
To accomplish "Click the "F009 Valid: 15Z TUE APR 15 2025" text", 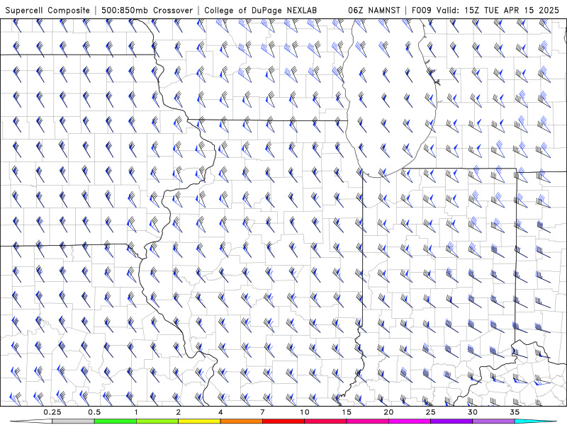I will coord(485,10).
